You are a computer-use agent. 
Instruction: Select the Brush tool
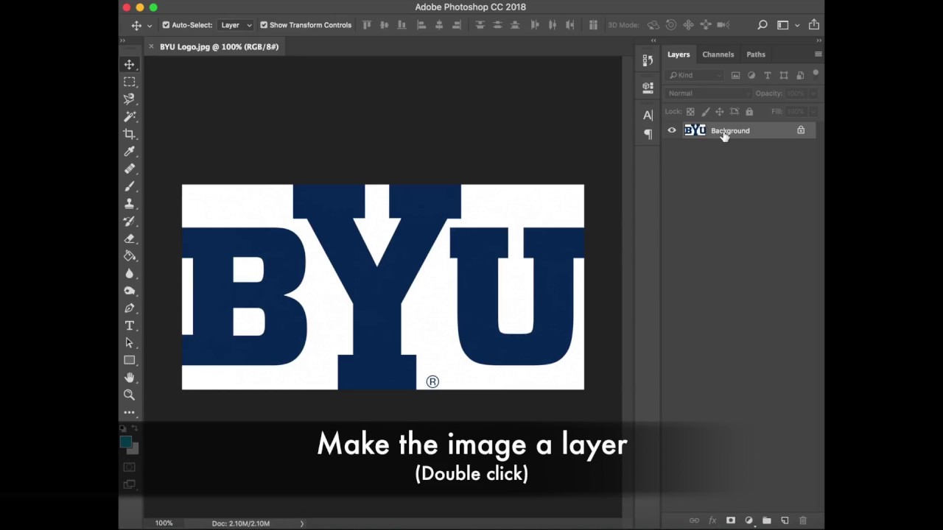130,186
